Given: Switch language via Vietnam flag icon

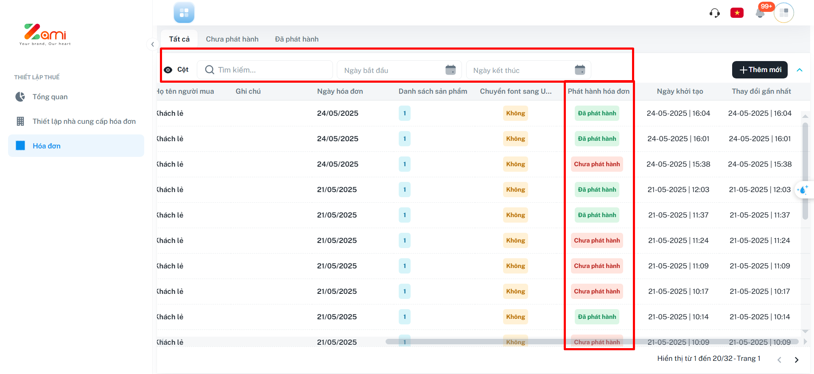Looking at the screenshot, I should 737,13.
